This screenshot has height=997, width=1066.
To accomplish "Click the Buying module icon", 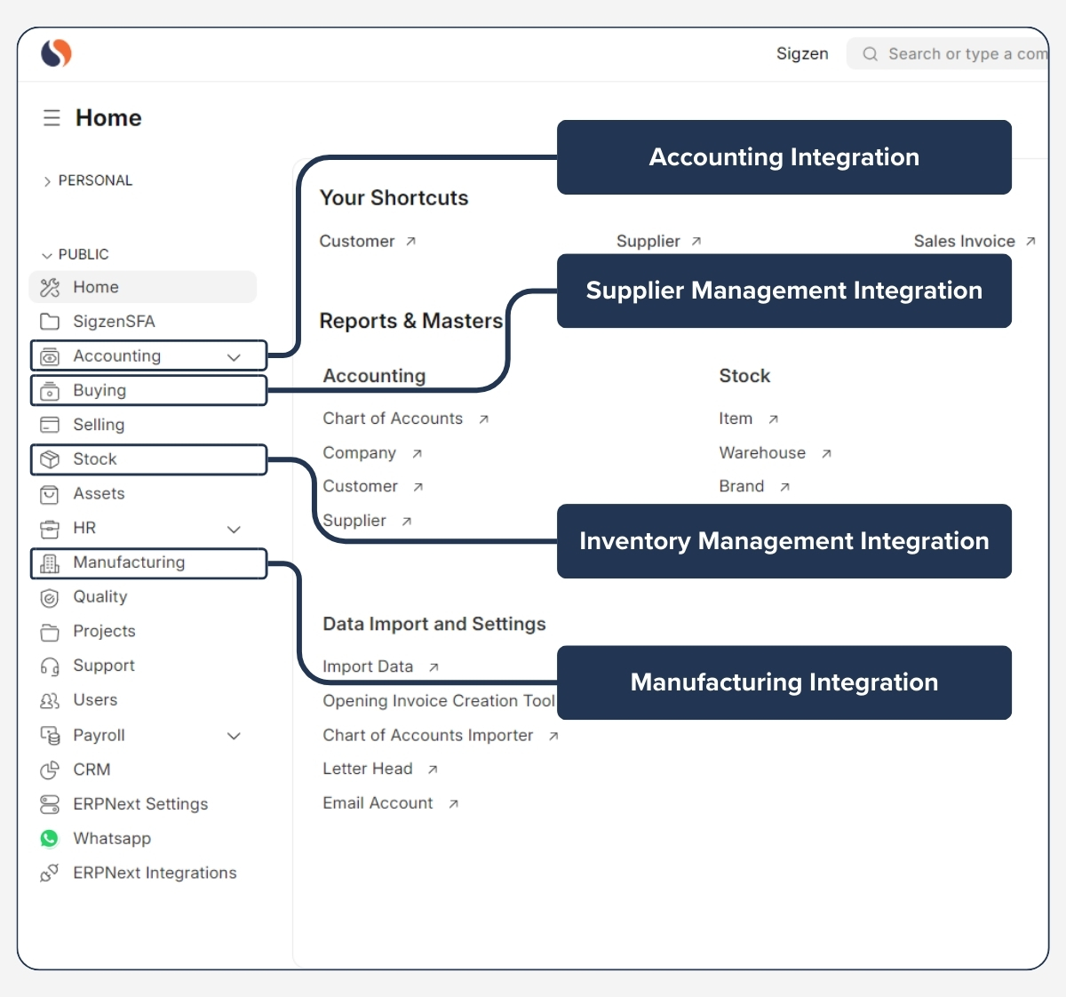I will (52, 390).
